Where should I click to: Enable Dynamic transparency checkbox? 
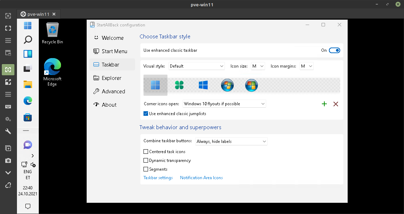click(x=146, y=160)
